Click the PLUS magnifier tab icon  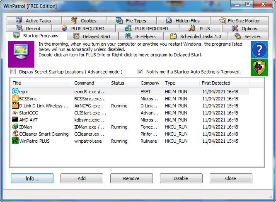point(192,28)
